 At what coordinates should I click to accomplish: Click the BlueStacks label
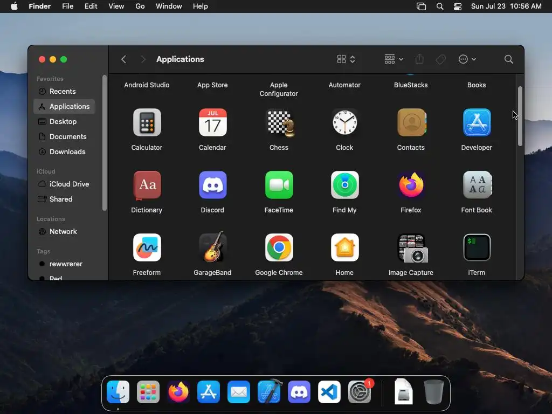[x=411, y=85]
